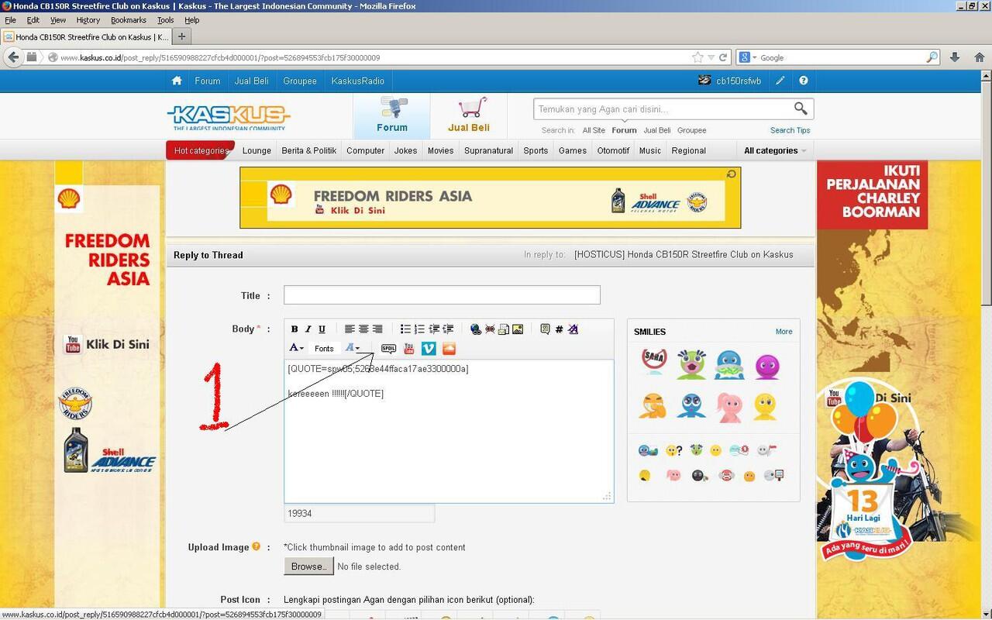Open the font color dropdown
This screenshot has width=992, height=620.
(297, 349)
